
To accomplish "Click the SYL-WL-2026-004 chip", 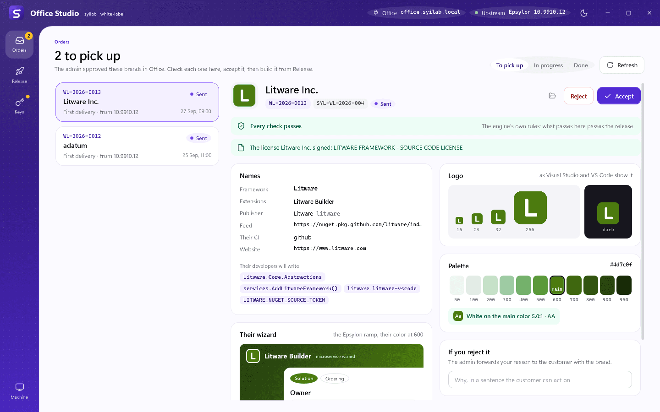I will (340, 103).
